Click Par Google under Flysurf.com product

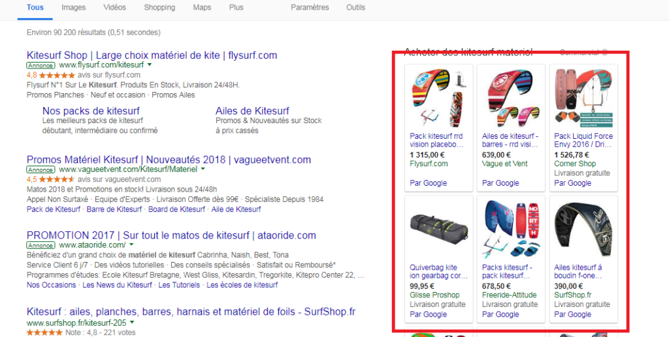pyautogui.click(x=429, y=183)
